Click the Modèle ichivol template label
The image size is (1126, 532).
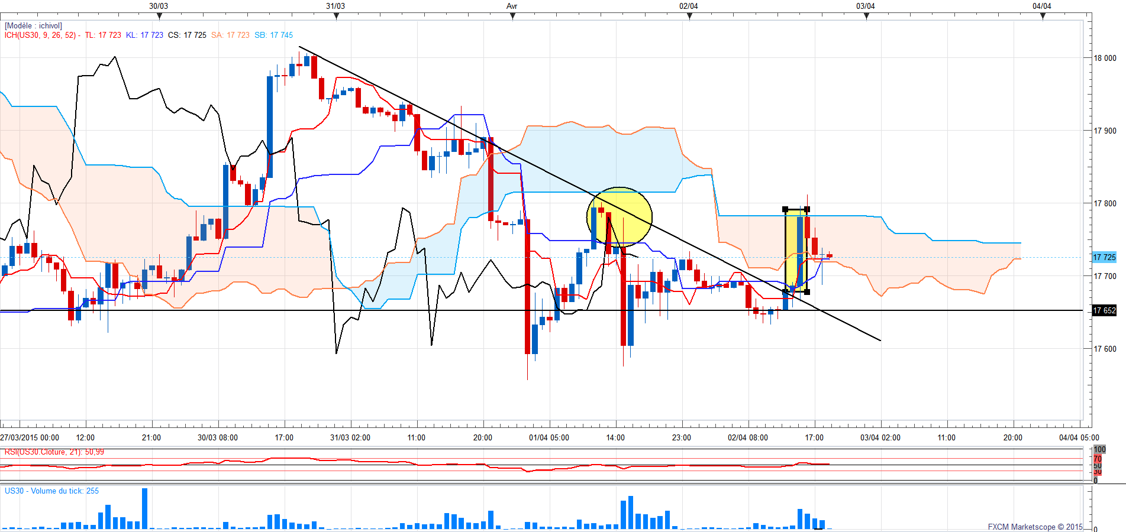33,26
